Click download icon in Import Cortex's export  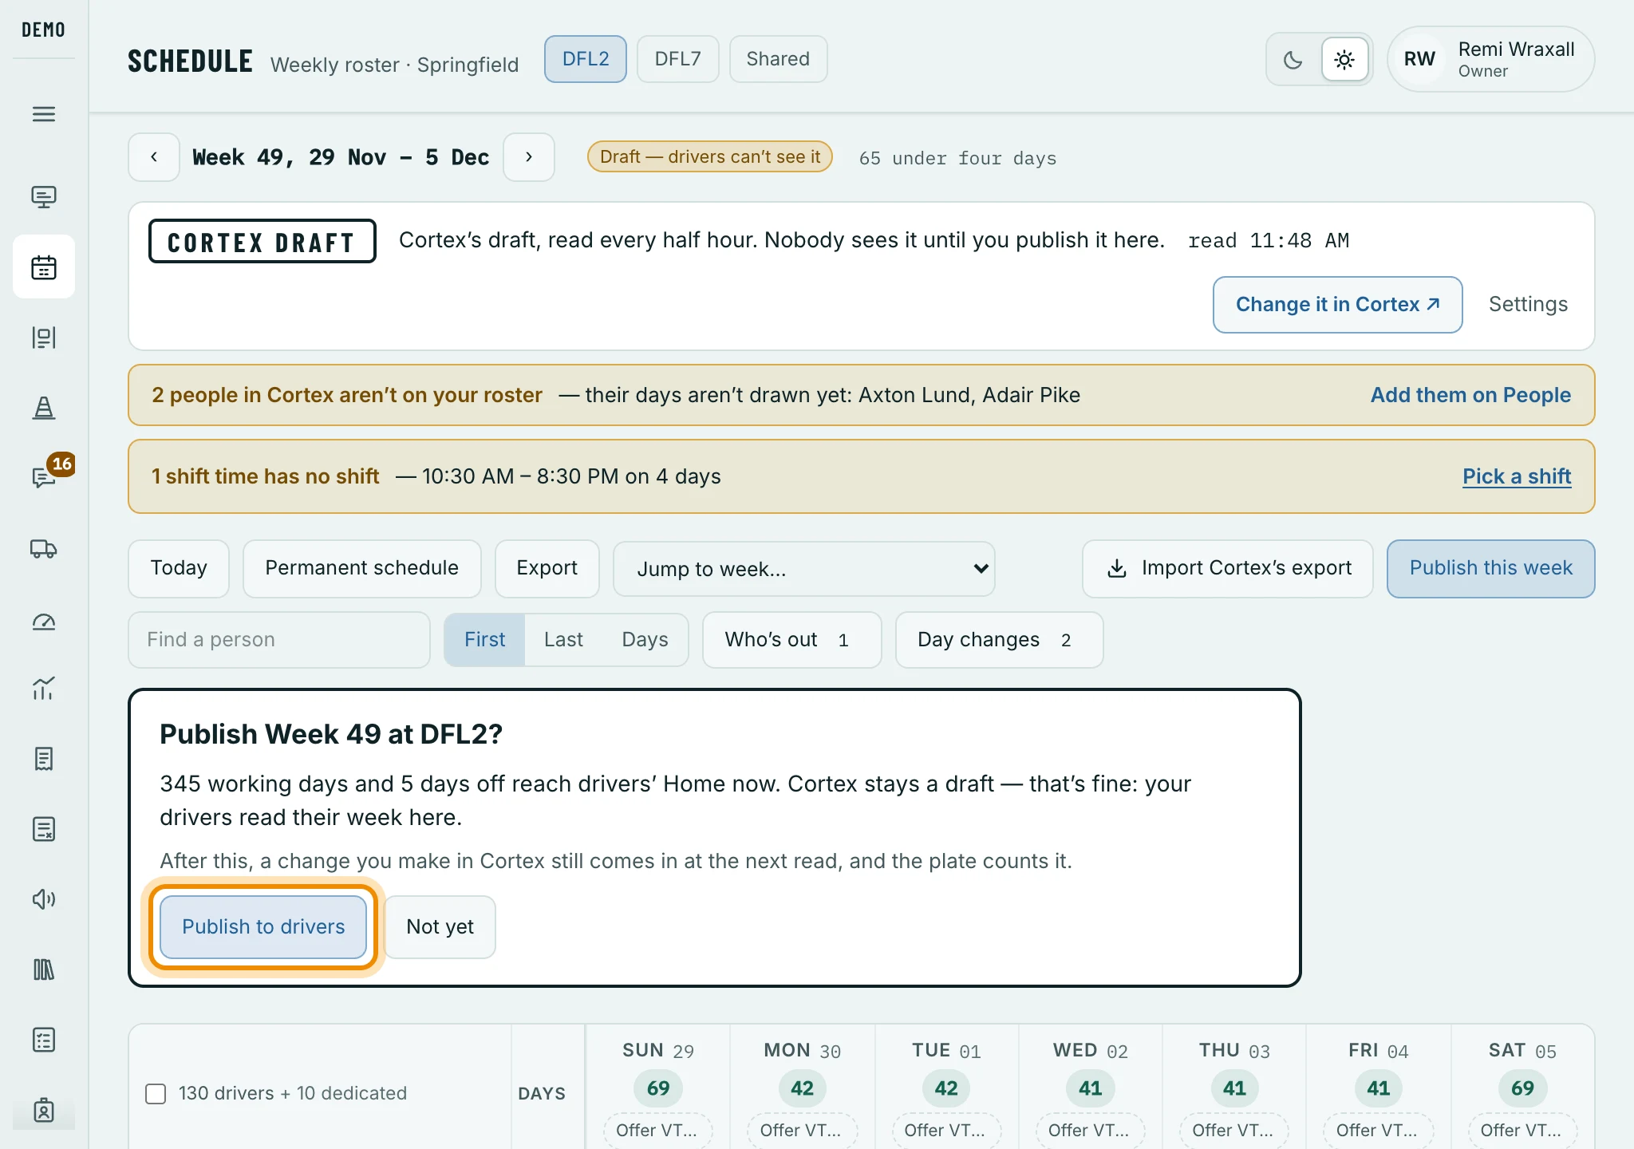click(x=1117, y=568)
